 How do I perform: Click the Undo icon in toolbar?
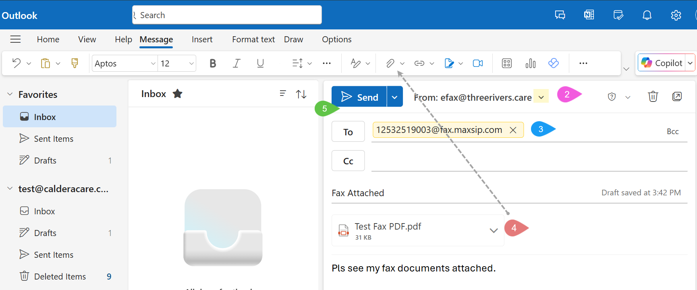click(16, 63)
